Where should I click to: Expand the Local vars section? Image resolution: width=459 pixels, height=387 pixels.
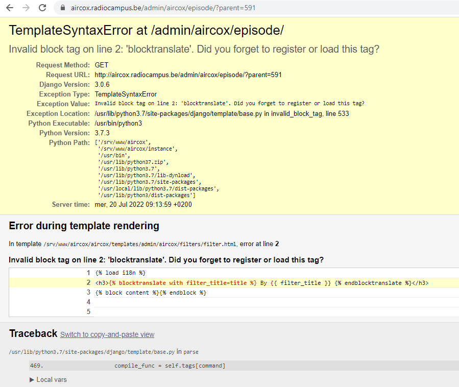[x=48, y=379]
